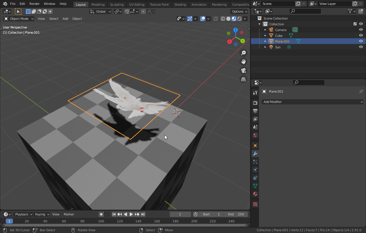Switch to wireframe viewport shading
366x233 pixels.
223,19
